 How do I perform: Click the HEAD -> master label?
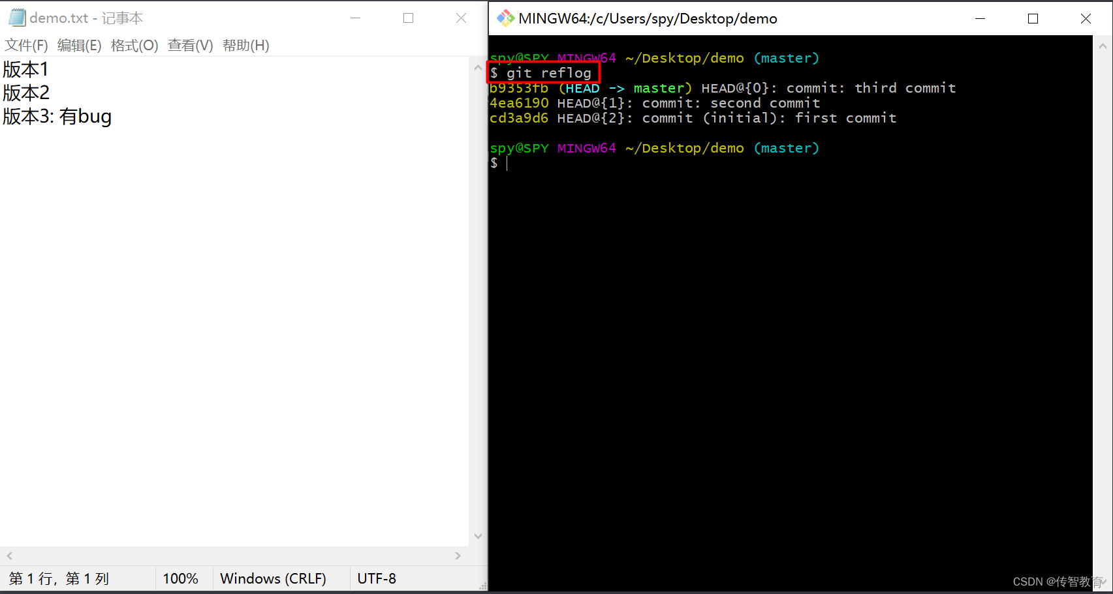coord(625,88)
